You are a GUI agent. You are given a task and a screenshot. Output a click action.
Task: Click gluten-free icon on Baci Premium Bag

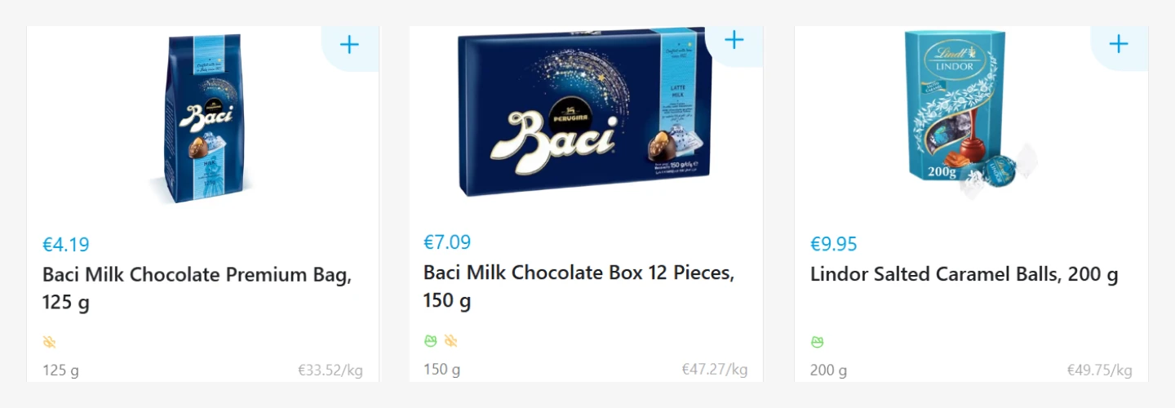[x=50, y=343]
